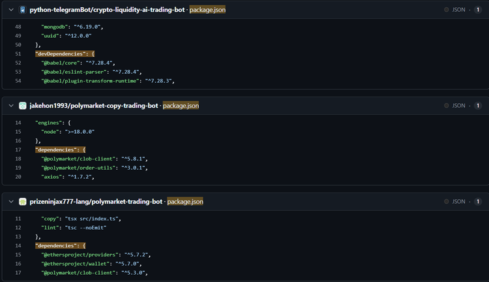This screenshot has height=282, width=489.
Task: Click "@polymarket/clob-client": "^5.3.0" line
Action: pyautogui.click(x=95, y=273)
